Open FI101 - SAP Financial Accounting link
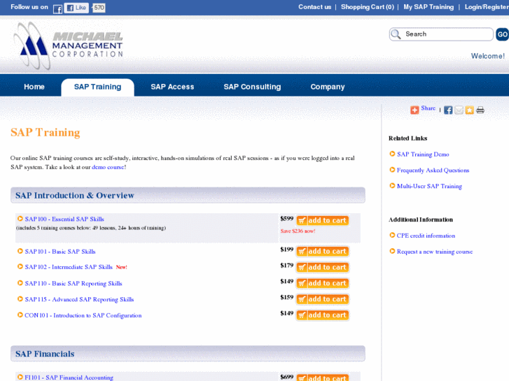This screenshot has width=509, height=381. pos(69,378)
